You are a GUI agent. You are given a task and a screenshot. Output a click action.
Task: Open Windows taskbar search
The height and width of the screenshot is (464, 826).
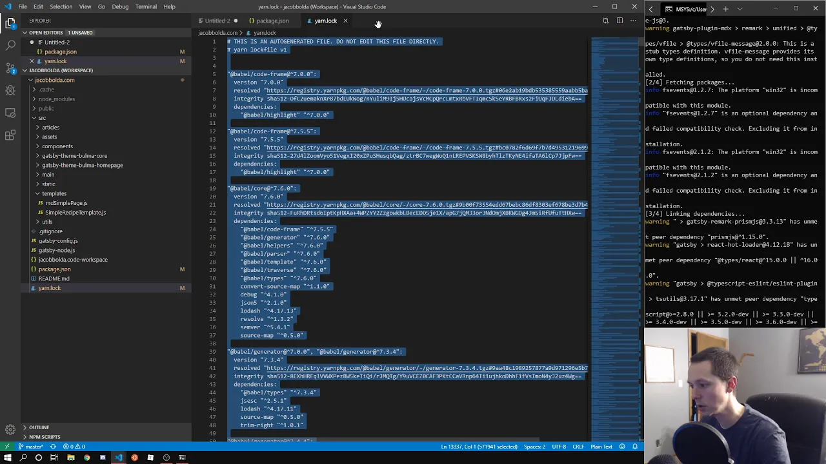coord(23,458)
